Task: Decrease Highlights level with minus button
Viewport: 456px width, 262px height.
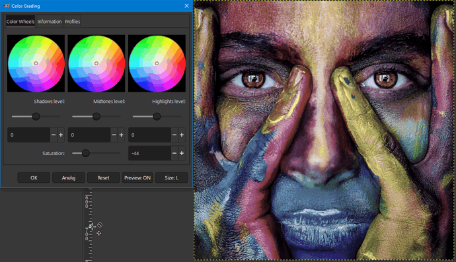Action: click(x=174, y=135)
